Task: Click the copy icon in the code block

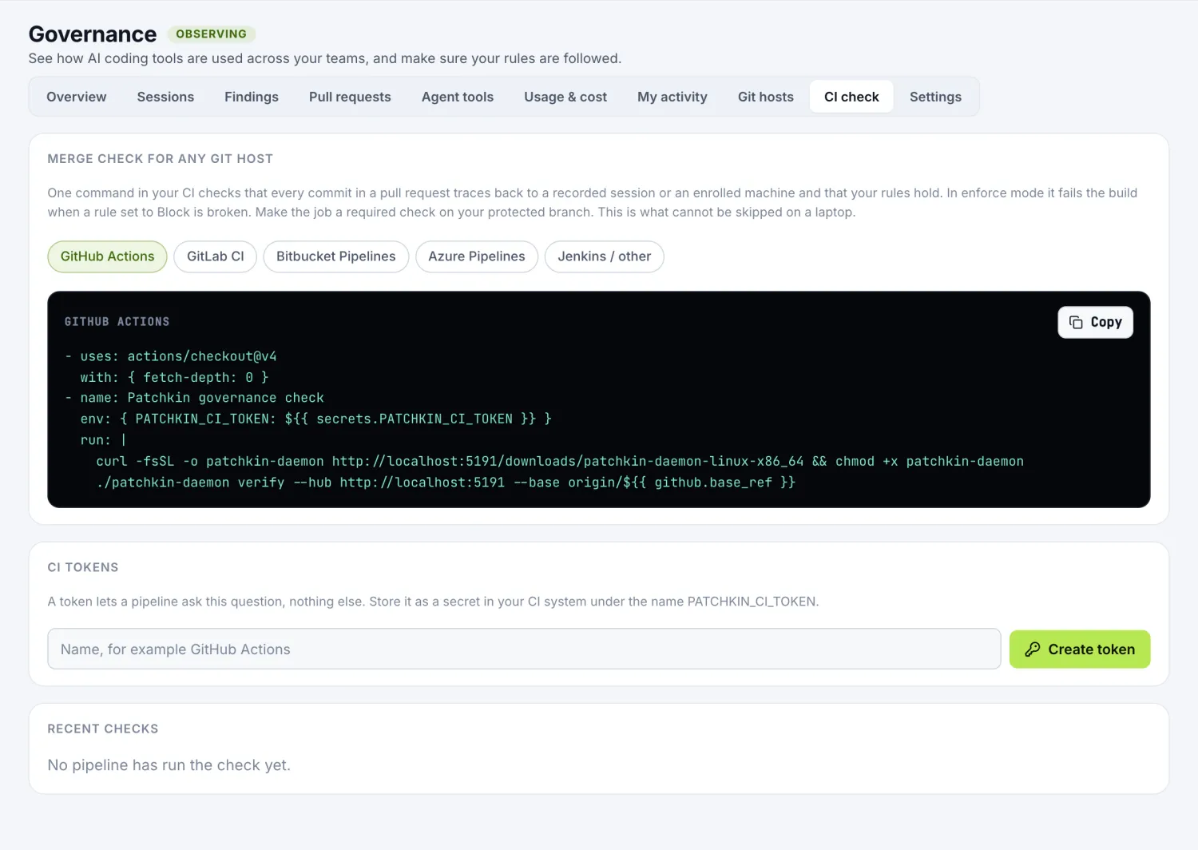Action: [1076, 322]
